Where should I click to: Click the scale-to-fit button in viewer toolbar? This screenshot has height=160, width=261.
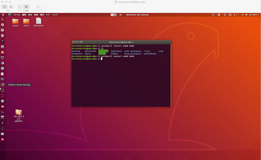20,7
